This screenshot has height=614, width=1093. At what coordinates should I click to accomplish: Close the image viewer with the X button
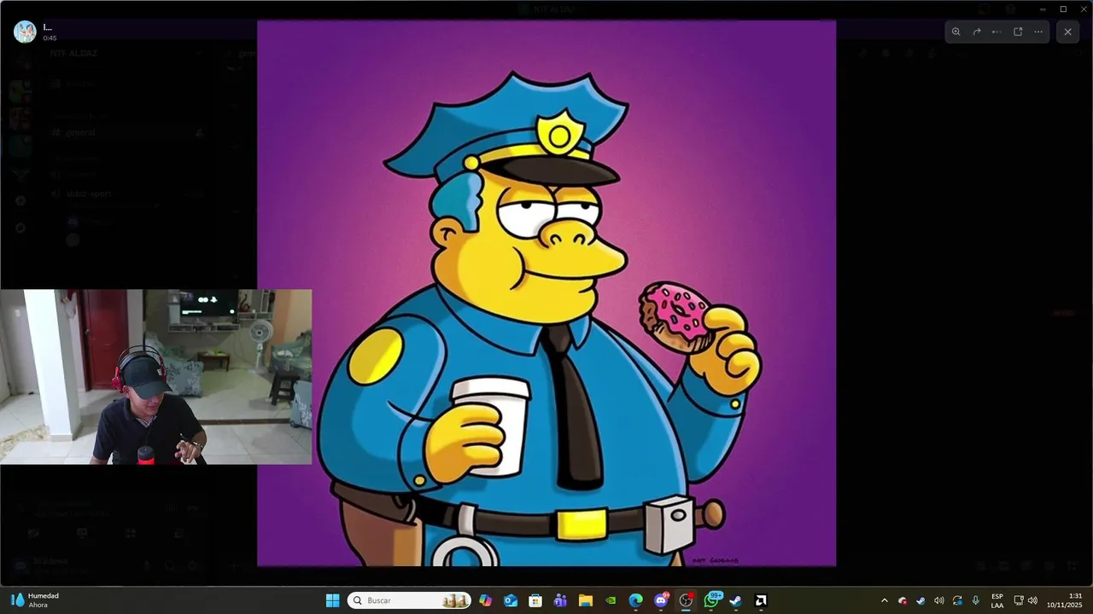tap(1067, 32)
